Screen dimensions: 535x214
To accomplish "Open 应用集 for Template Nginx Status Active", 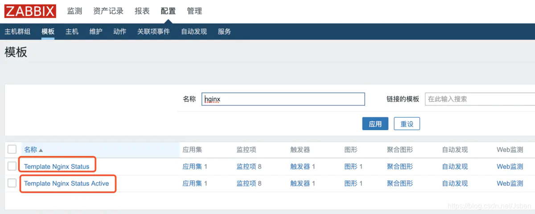I will (x=192, y=184).
